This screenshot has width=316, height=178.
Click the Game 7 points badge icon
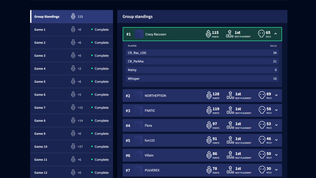click(73, 108)
